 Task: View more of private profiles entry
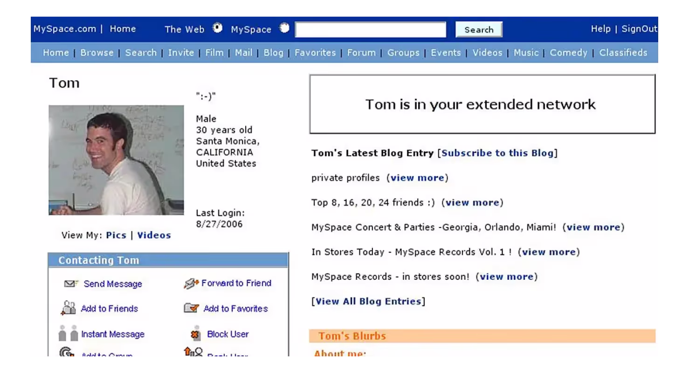(x=417, y=178)
